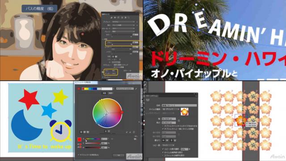Select the overlapping method icon in Image Trace
Screen dimensions: 286x161
(116, 56)
